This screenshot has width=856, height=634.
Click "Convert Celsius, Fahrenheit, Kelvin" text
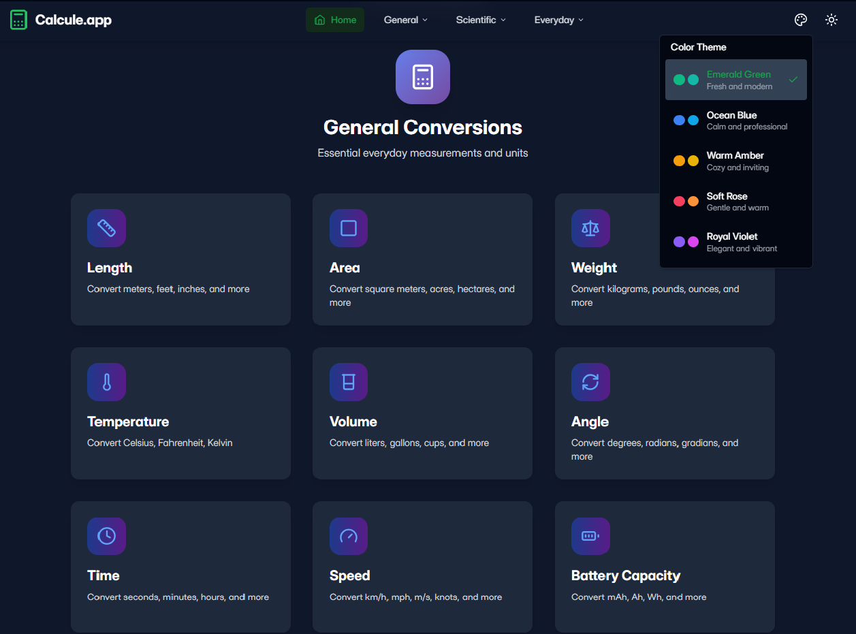[x=160, y=443]
